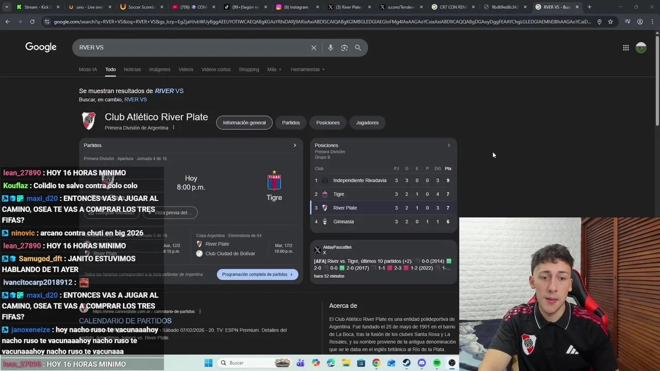Reload the current page
Image resolution: width=660 pixels, height=371 pixels.
(x=32, y=22)
